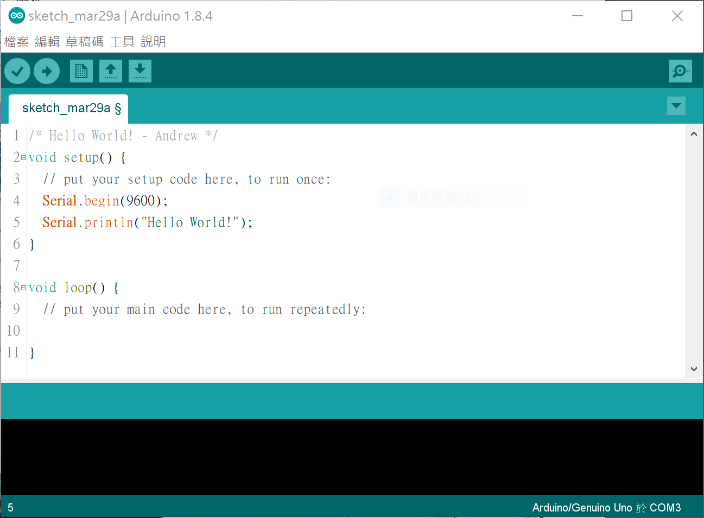The image size is (704, 518).
Task: Click the collapse marker beside void setup()
Action: coord(23,157)
